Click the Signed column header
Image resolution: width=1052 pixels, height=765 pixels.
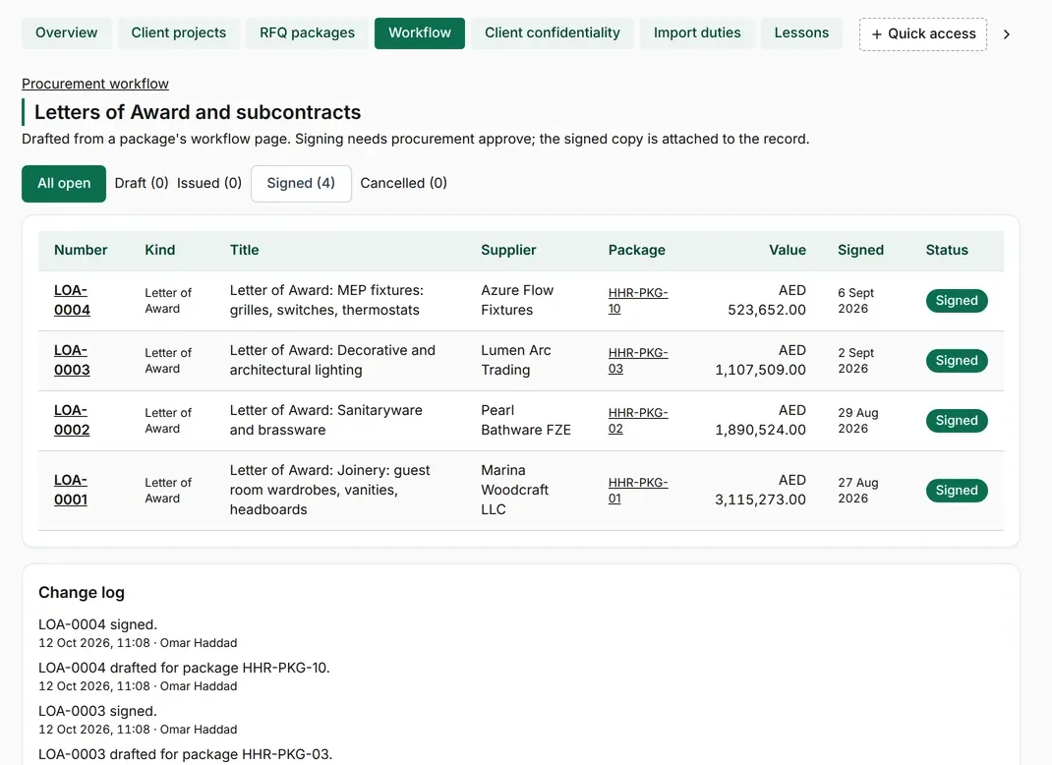pos(861,251)
